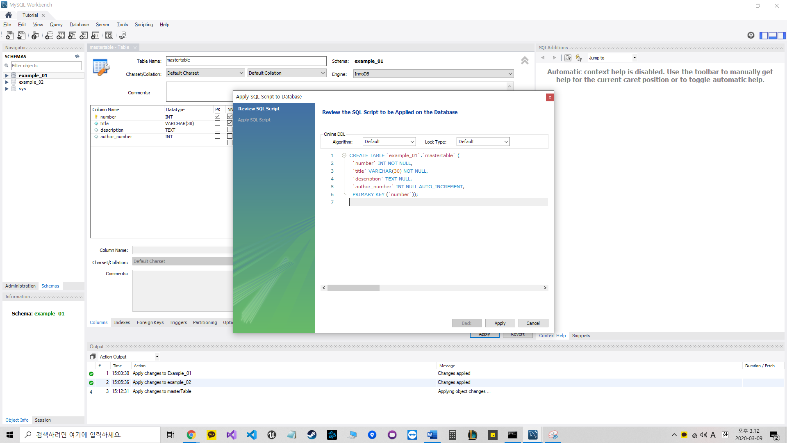Click the reconnect to DBMS icon

pos(123,36)
